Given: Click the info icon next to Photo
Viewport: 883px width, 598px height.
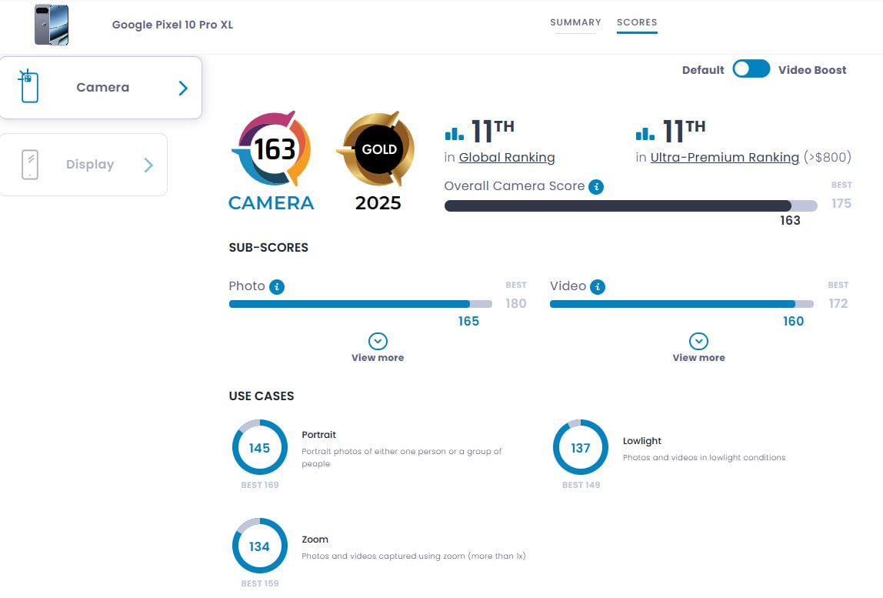Looking at the screenshot, I should click(x=277, y=286).
